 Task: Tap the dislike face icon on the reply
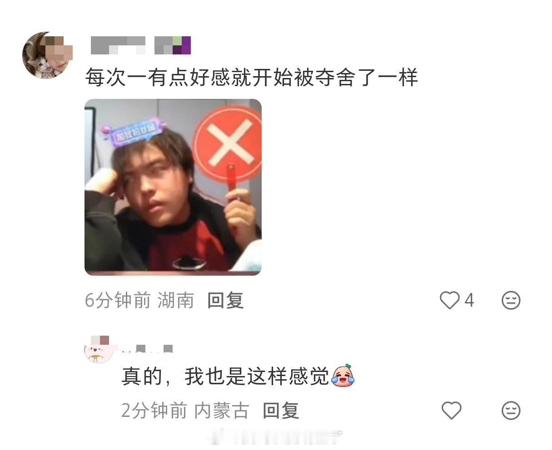511,411
